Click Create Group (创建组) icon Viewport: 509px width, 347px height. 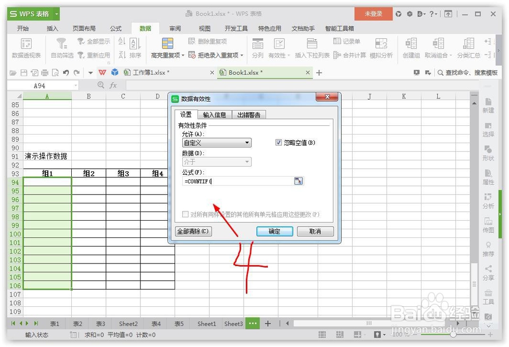(x=411, y=43)
